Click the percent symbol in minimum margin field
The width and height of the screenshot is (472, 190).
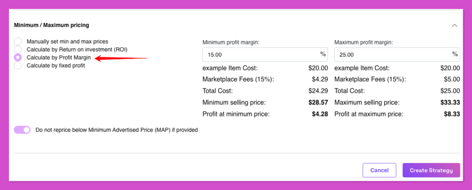323,54
